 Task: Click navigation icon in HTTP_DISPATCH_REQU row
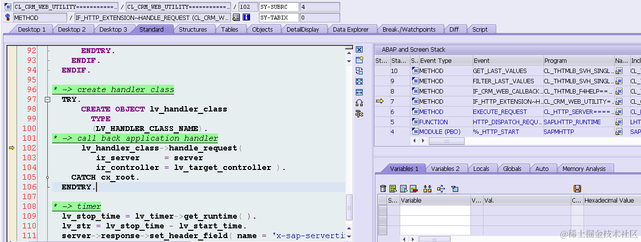(619, 122)
